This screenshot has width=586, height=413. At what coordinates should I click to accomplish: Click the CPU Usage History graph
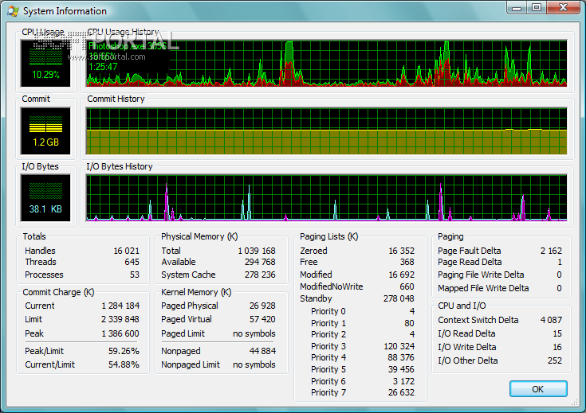pos(326,64)
